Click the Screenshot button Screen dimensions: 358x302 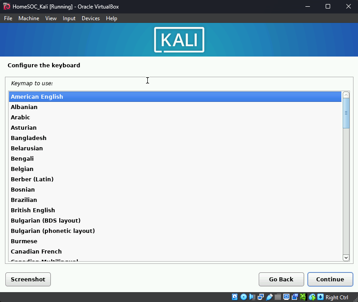tap(28, 279)
